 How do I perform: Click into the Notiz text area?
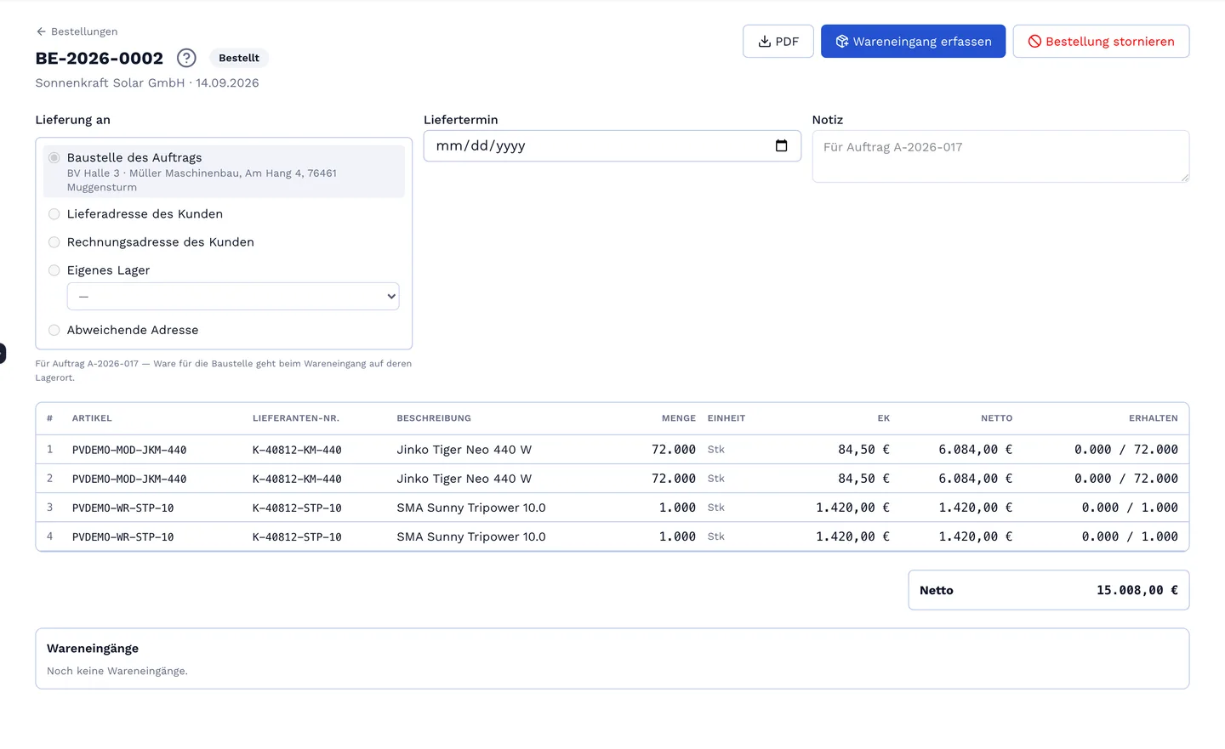click(1000, 156)
